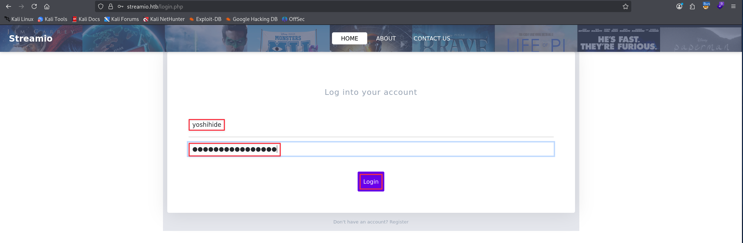The width and height of the screenshot is (743, 243).
Task: Focus the username field containing yoshihide
Action: click(x=371, y=125)
